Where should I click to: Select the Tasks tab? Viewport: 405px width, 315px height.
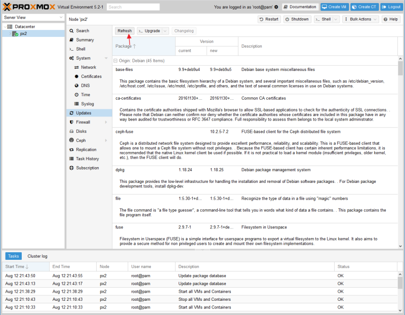coord(13,256)
